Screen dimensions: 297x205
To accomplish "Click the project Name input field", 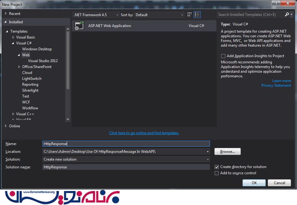I will [126, 144].
